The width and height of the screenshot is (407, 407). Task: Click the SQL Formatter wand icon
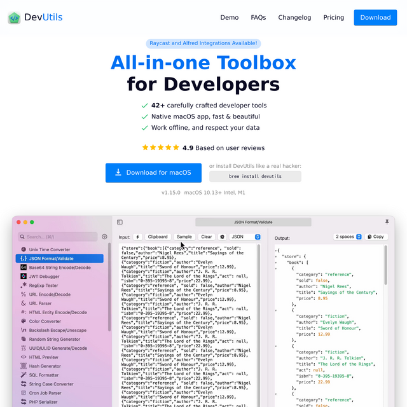(24, 375)
